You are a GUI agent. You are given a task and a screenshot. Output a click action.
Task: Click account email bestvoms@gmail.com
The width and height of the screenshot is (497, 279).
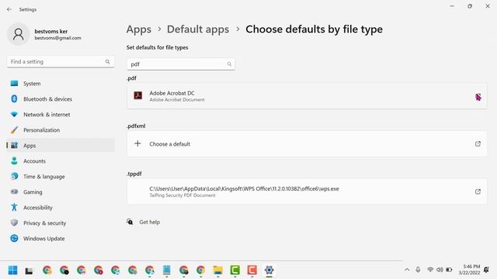[x=57, y=38]
